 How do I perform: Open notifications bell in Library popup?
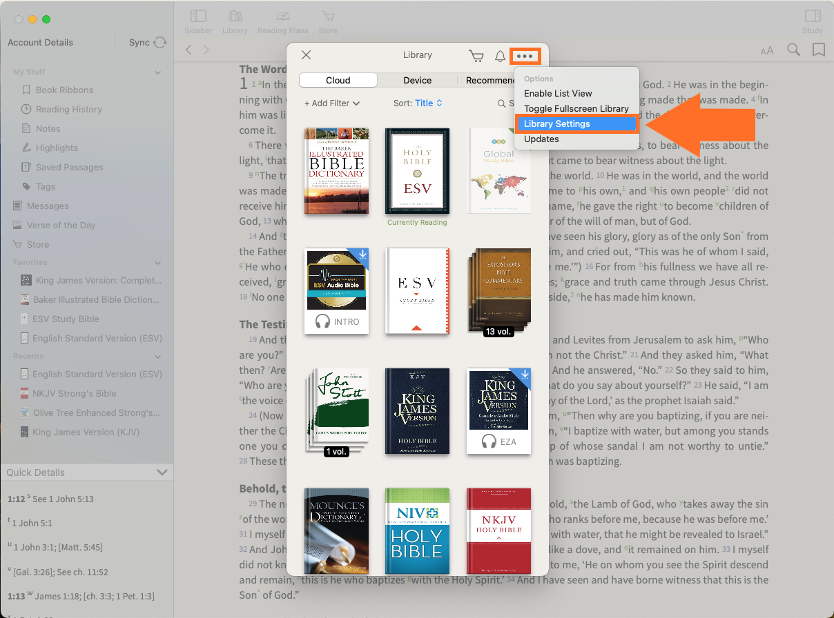[x=500, y=56]
